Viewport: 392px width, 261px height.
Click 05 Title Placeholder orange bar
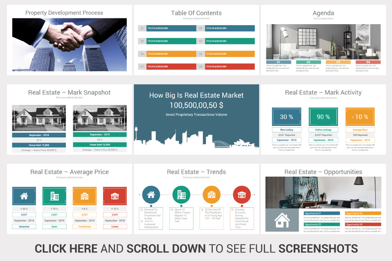pyautogui.click(x=167, y=54)
